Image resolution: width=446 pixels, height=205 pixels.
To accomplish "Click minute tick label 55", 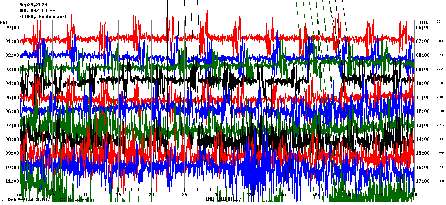I will (382, 195).
